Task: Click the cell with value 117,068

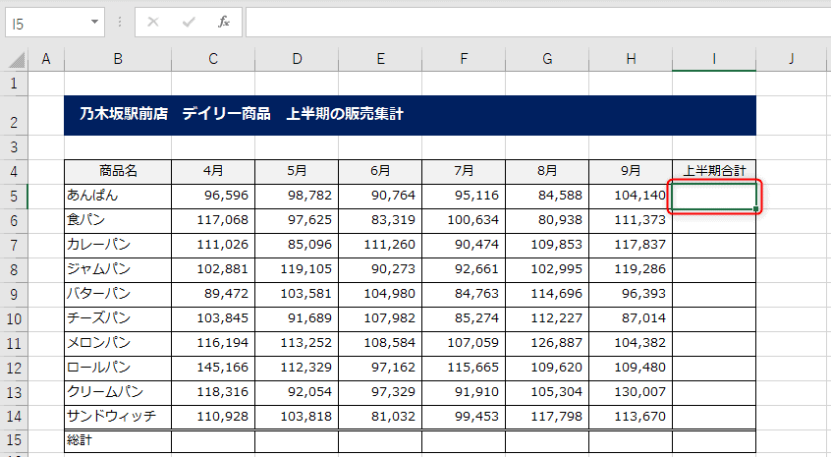Action: click(x=213, y=220)
